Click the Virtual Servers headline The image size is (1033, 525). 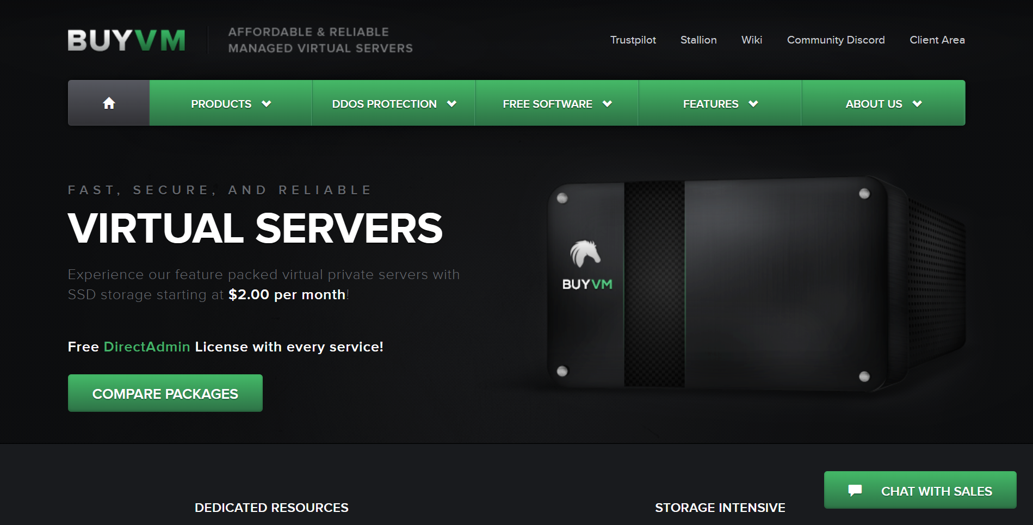click(x=255, y=228)
